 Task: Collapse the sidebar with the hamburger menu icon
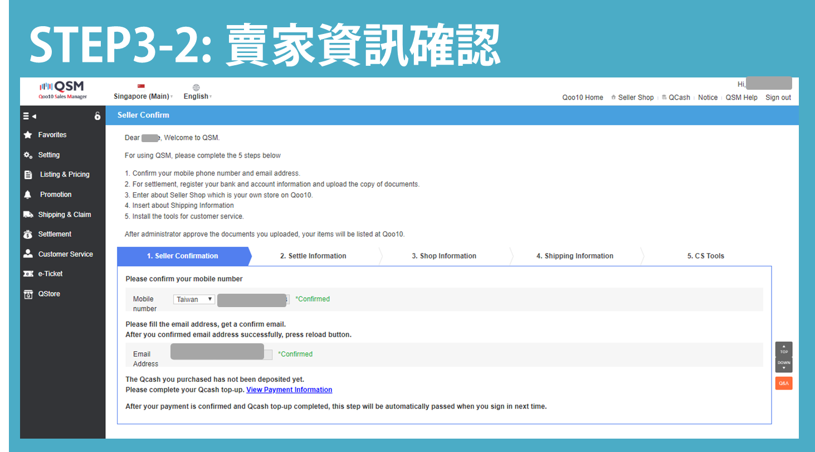(30, 116)
